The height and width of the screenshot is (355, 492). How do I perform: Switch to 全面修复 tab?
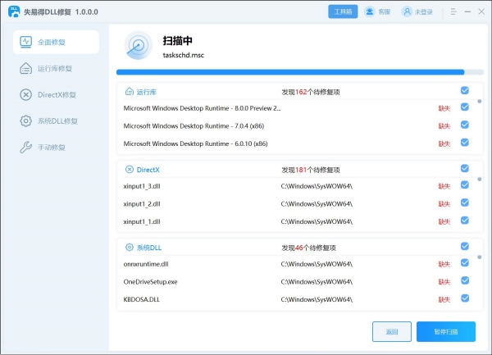pos(56,42)
